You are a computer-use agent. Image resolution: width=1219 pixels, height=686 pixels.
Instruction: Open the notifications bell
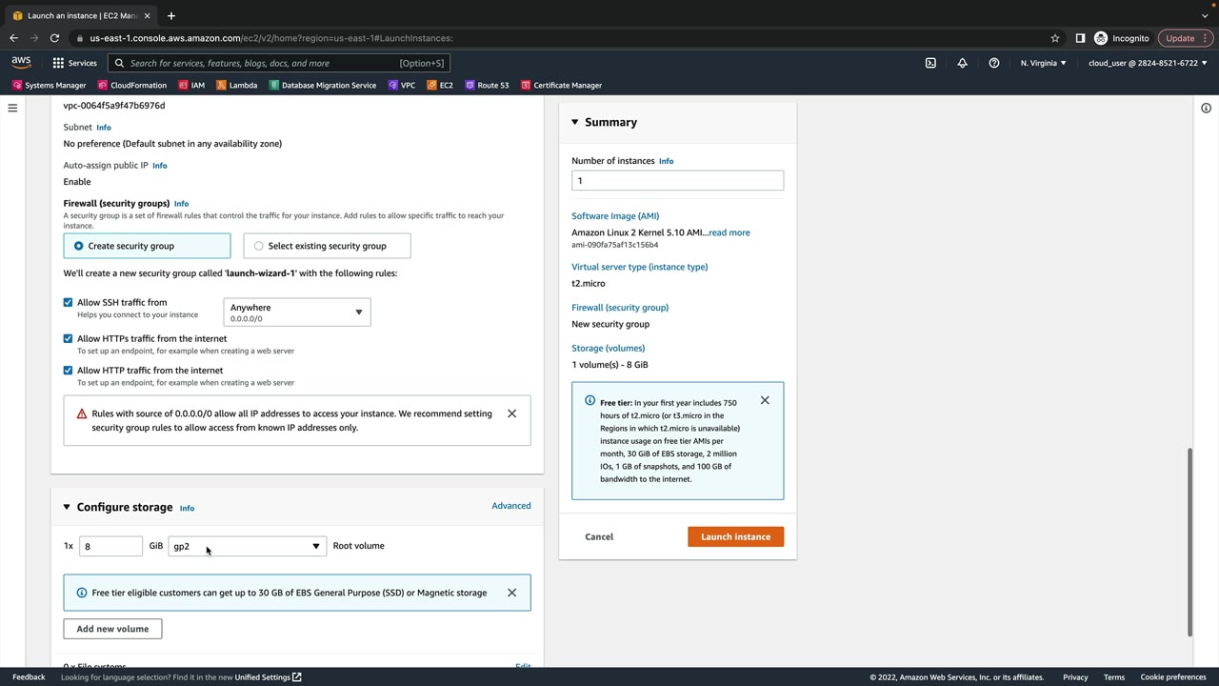(x=962, y=63)
